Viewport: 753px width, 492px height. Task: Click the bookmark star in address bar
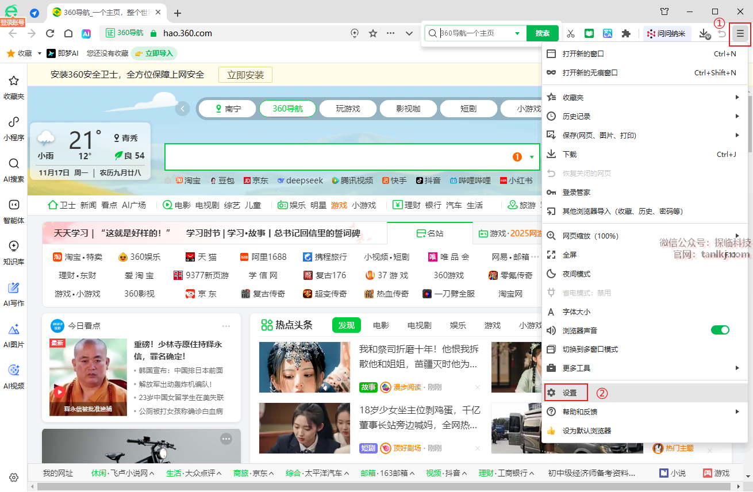(373, 33)
